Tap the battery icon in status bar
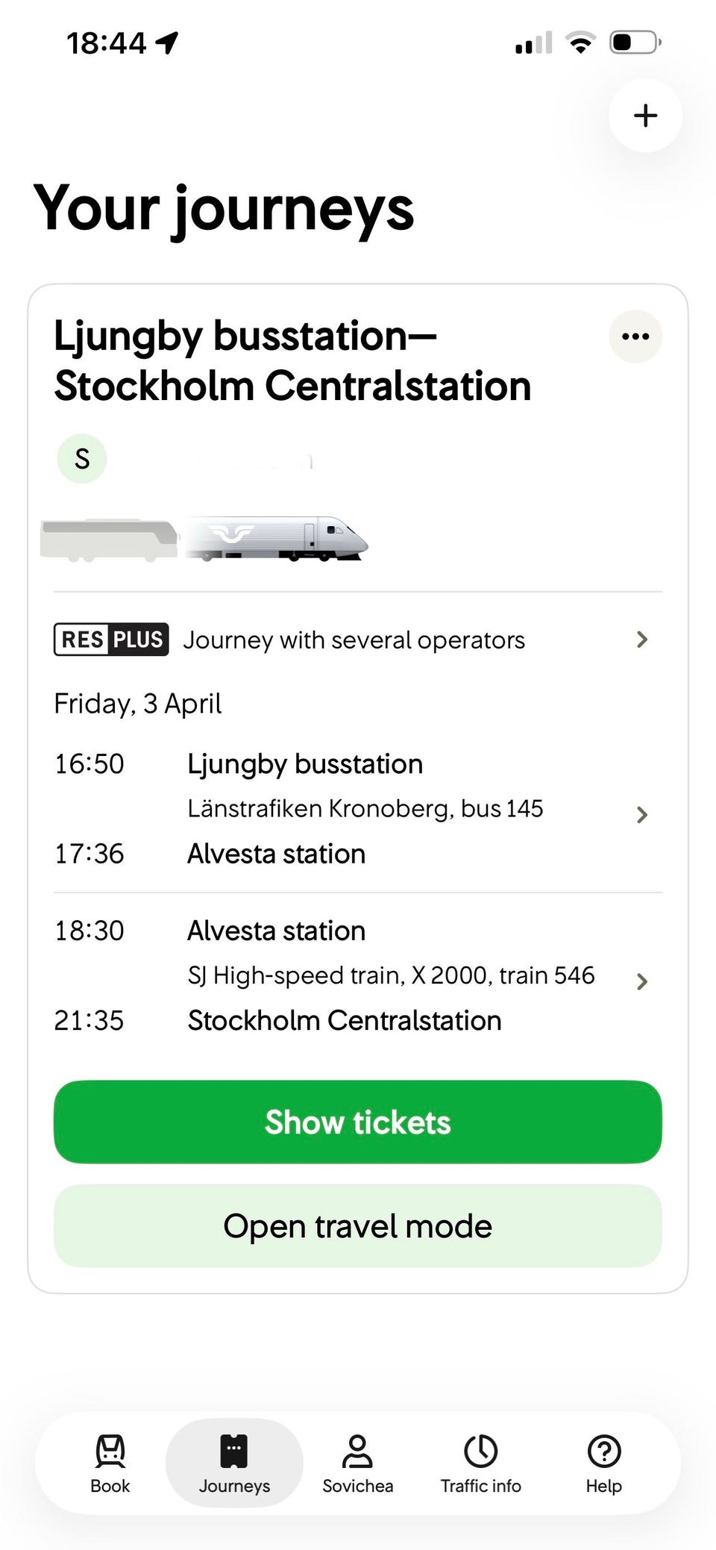716x1550 pixels. point(635,43)
